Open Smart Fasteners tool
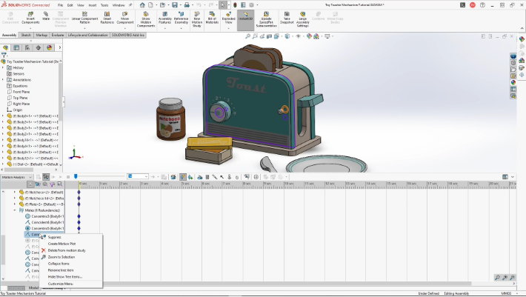Viewport: 526px width, 297px height. tap(107, 18)
